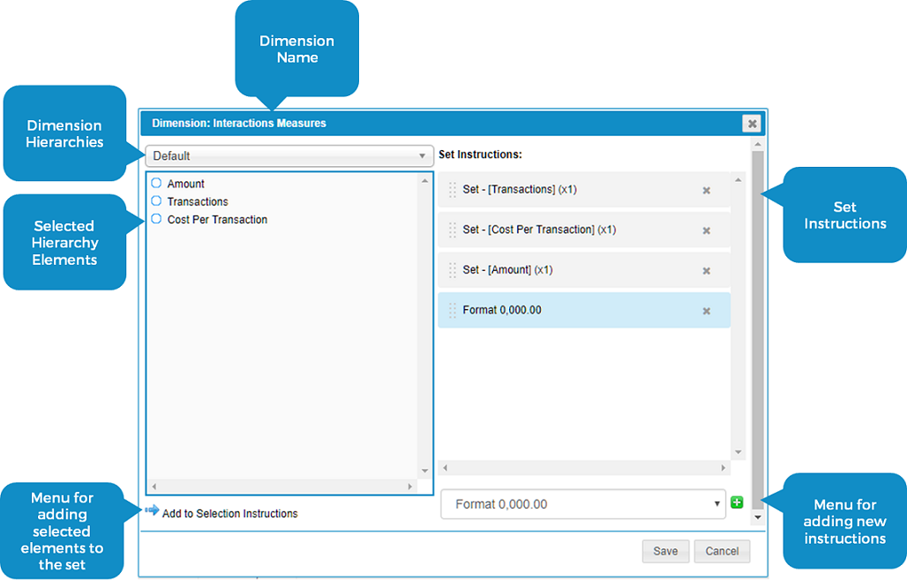The width and height of the screenshot is (907, 581).
Task: Choose the Cost Per Transaction radio button
Action: 156,219
